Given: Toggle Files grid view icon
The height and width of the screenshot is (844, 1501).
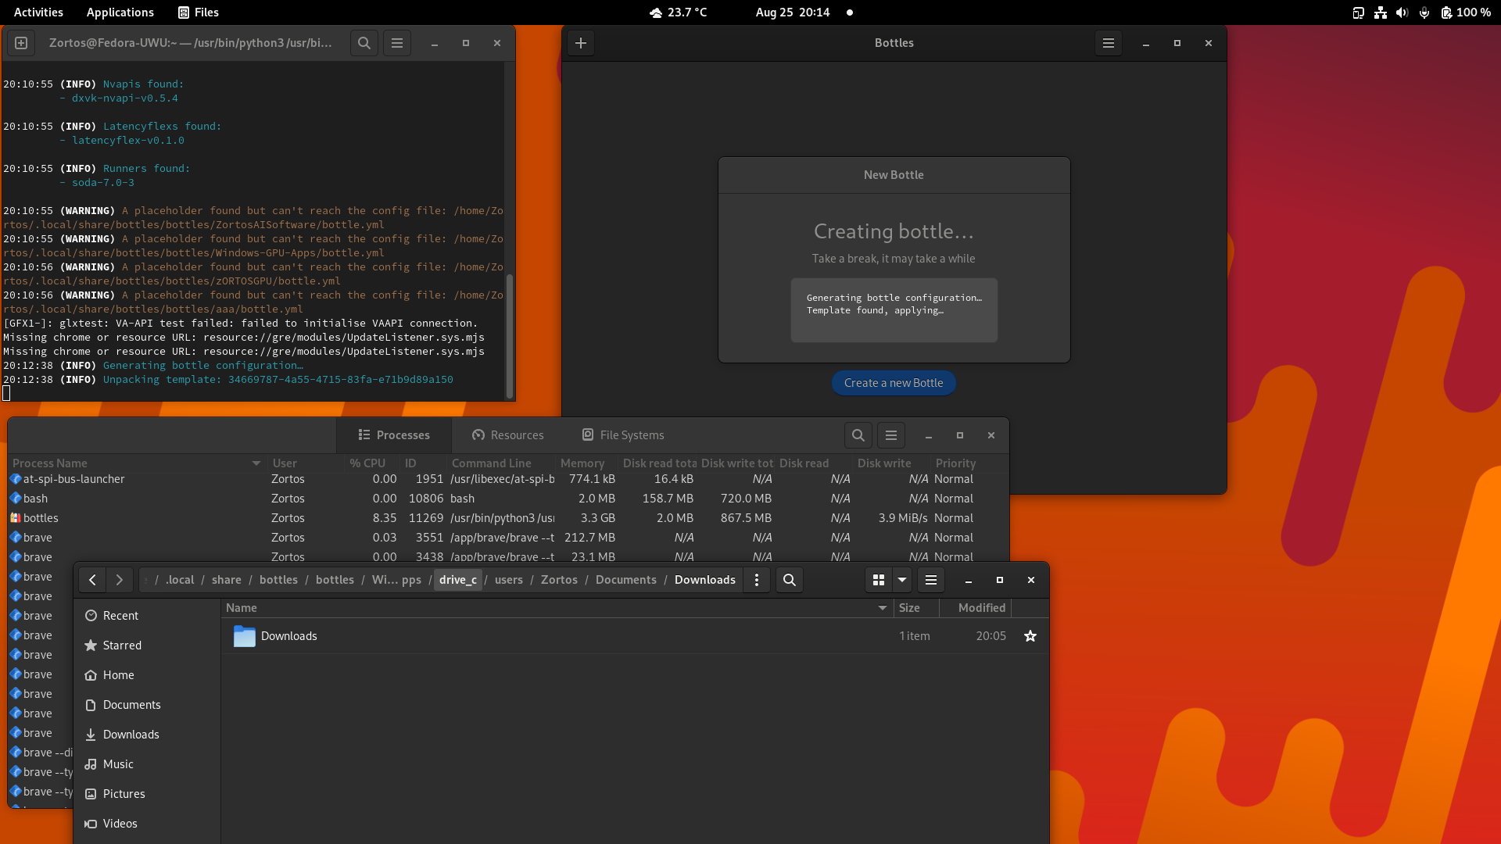Looking at the screenshot, I should pyautogui.click(x=879, y=580).
